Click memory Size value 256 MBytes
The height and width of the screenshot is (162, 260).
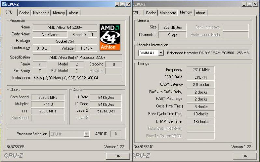point(172,27)
